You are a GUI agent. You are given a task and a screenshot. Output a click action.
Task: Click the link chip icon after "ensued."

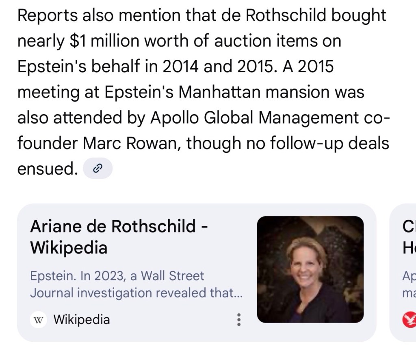pos(97,169)
